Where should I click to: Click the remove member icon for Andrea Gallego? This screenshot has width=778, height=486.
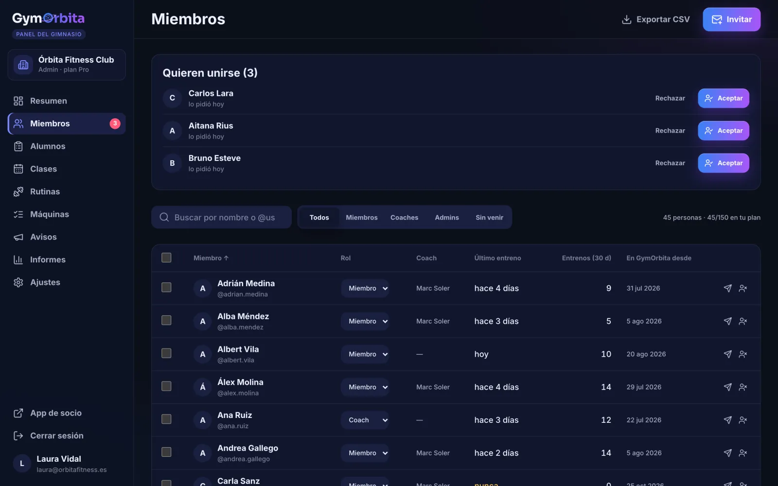(743, 453)
